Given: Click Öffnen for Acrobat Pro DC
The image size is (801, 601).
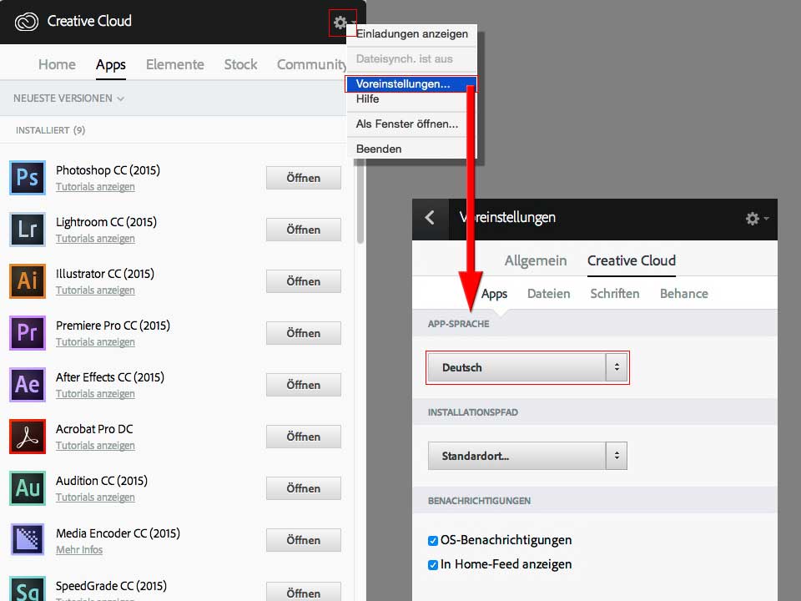Looking at the screenshot, I should [304, 437].
